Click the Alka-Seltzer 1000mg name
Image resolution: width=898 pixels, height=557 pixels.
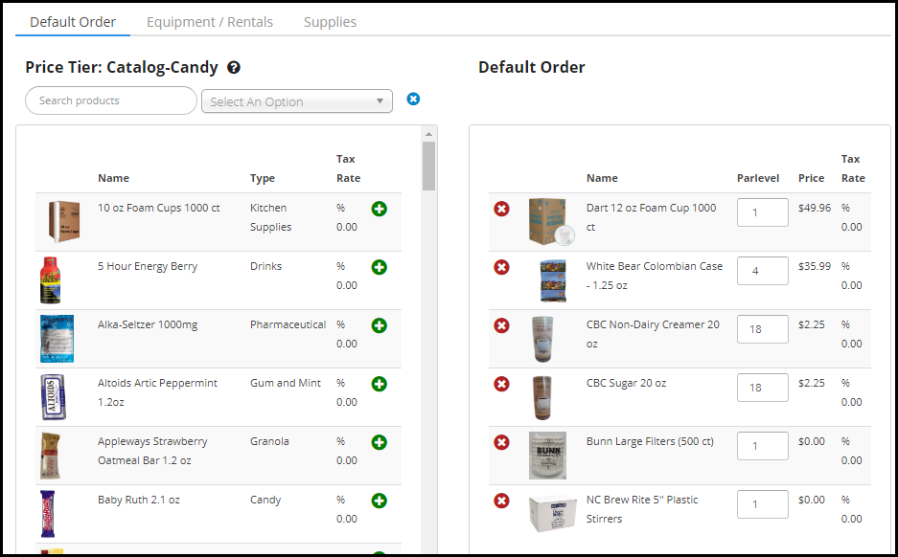coord(148,324)
